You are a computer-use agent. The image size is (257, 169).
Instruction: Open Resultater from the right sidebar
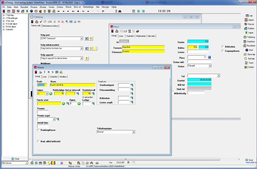249,46
